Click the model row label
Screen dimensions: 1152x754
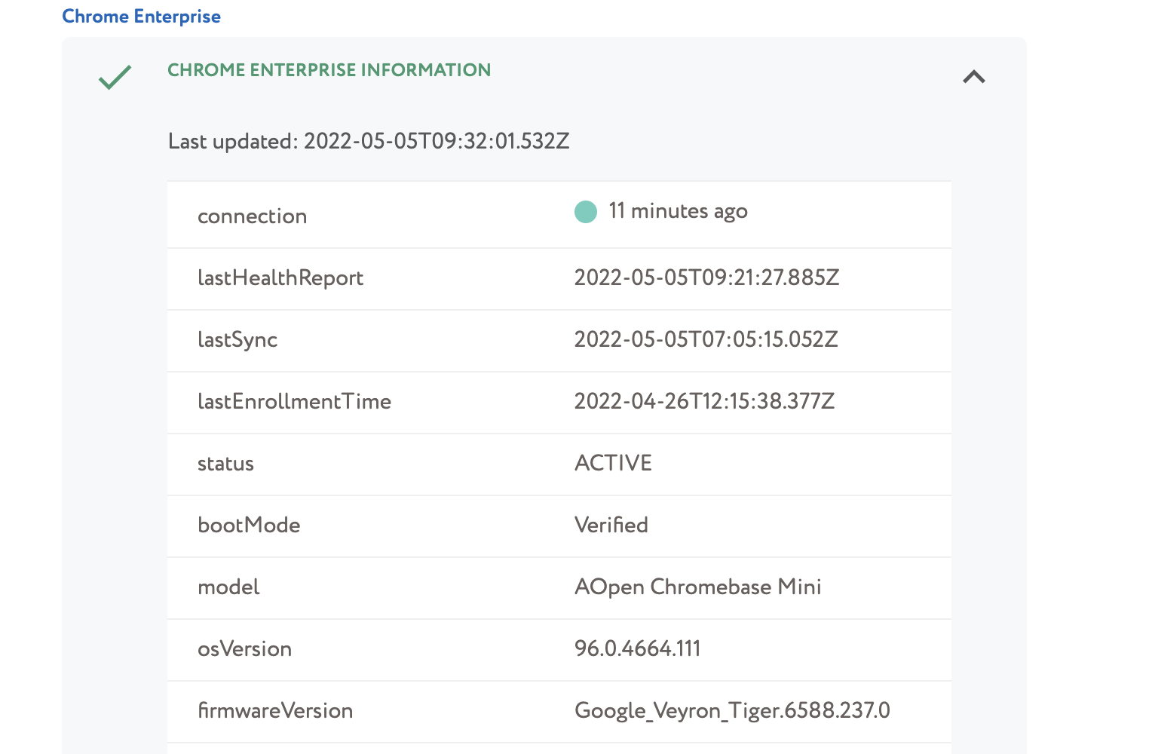(228, 587)
